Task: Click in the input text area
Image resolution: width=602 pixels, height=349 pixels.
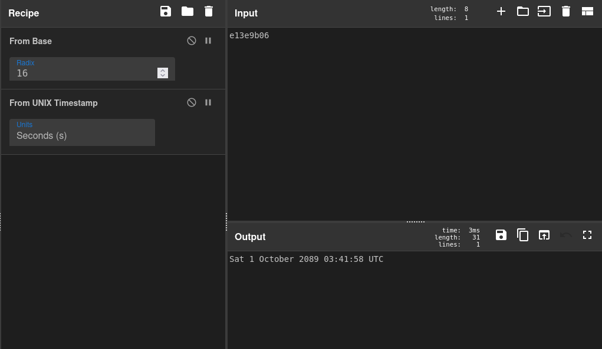Action: pos(415,124)
